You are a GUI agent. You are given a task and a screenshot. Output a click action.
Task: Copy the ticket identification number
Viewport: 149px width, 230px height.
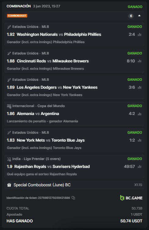pyautogui.click(x=73, y=198)
